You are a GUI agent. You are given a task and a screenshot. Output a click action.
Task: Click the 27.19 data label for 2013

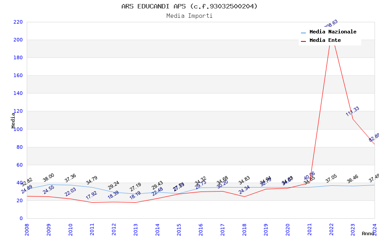tap(136, 187)
